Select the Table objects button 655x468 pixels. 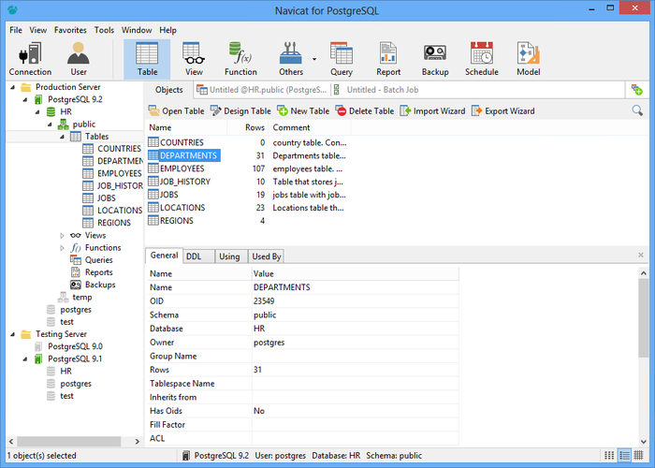click(x=147, y=59)
